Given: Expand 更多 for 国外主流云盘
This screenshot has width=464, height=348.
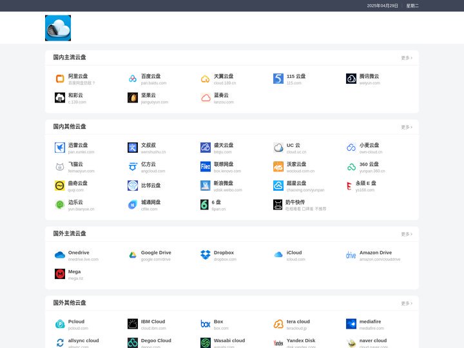Looking at the screenshot, I should 407,234.
